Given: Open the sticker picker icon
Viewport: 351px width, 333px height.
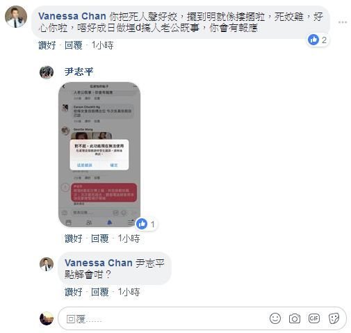Looking at the screenshot, I should [x=334, y=318].
